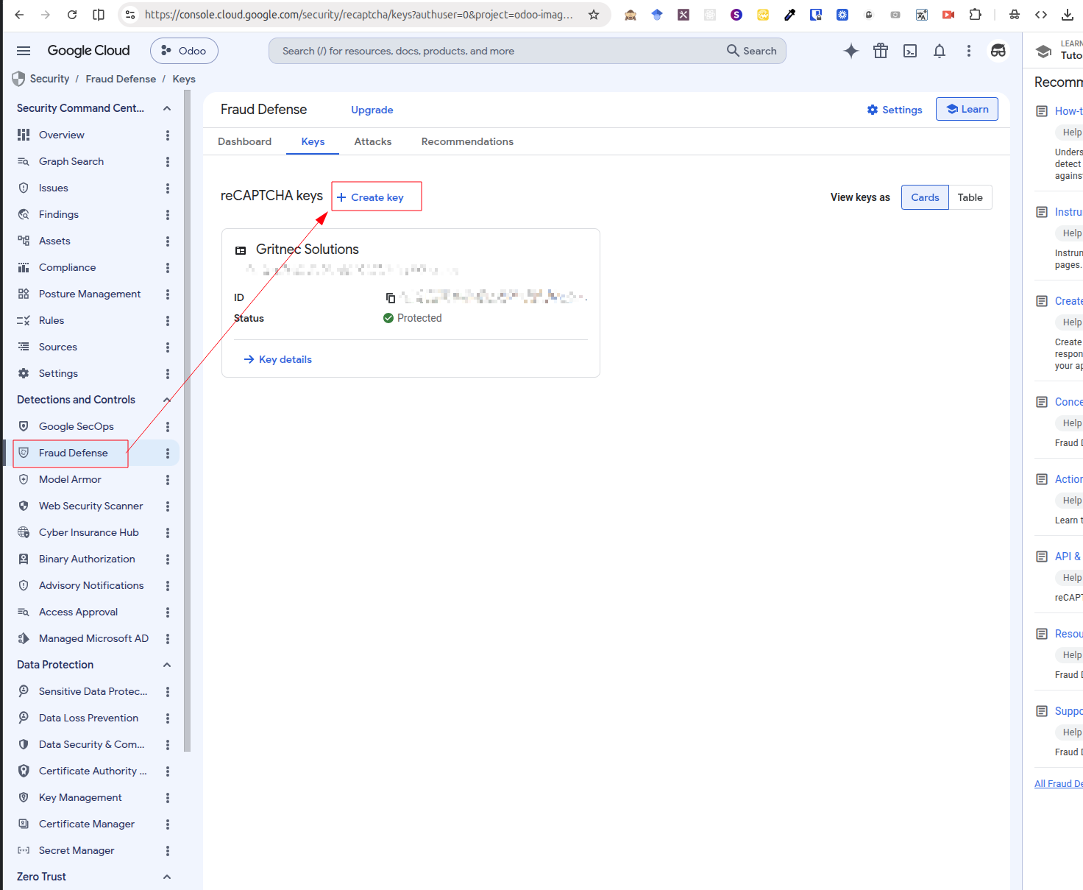1083x890 pixels.
Task: Collapse the Data Protection section
Action: [167, 665]
